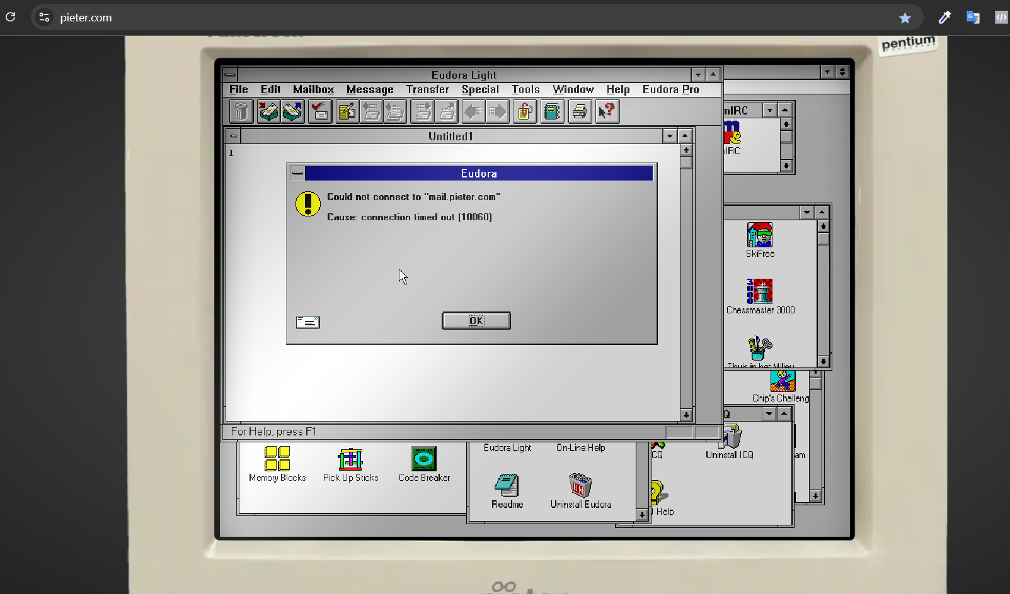Click the Check Mail toolbar icon
The height and width of the screenshot is (594, 1010).
320,112
